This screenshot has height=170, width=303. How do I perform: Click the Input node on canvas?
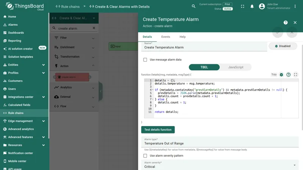coord(123,46)
